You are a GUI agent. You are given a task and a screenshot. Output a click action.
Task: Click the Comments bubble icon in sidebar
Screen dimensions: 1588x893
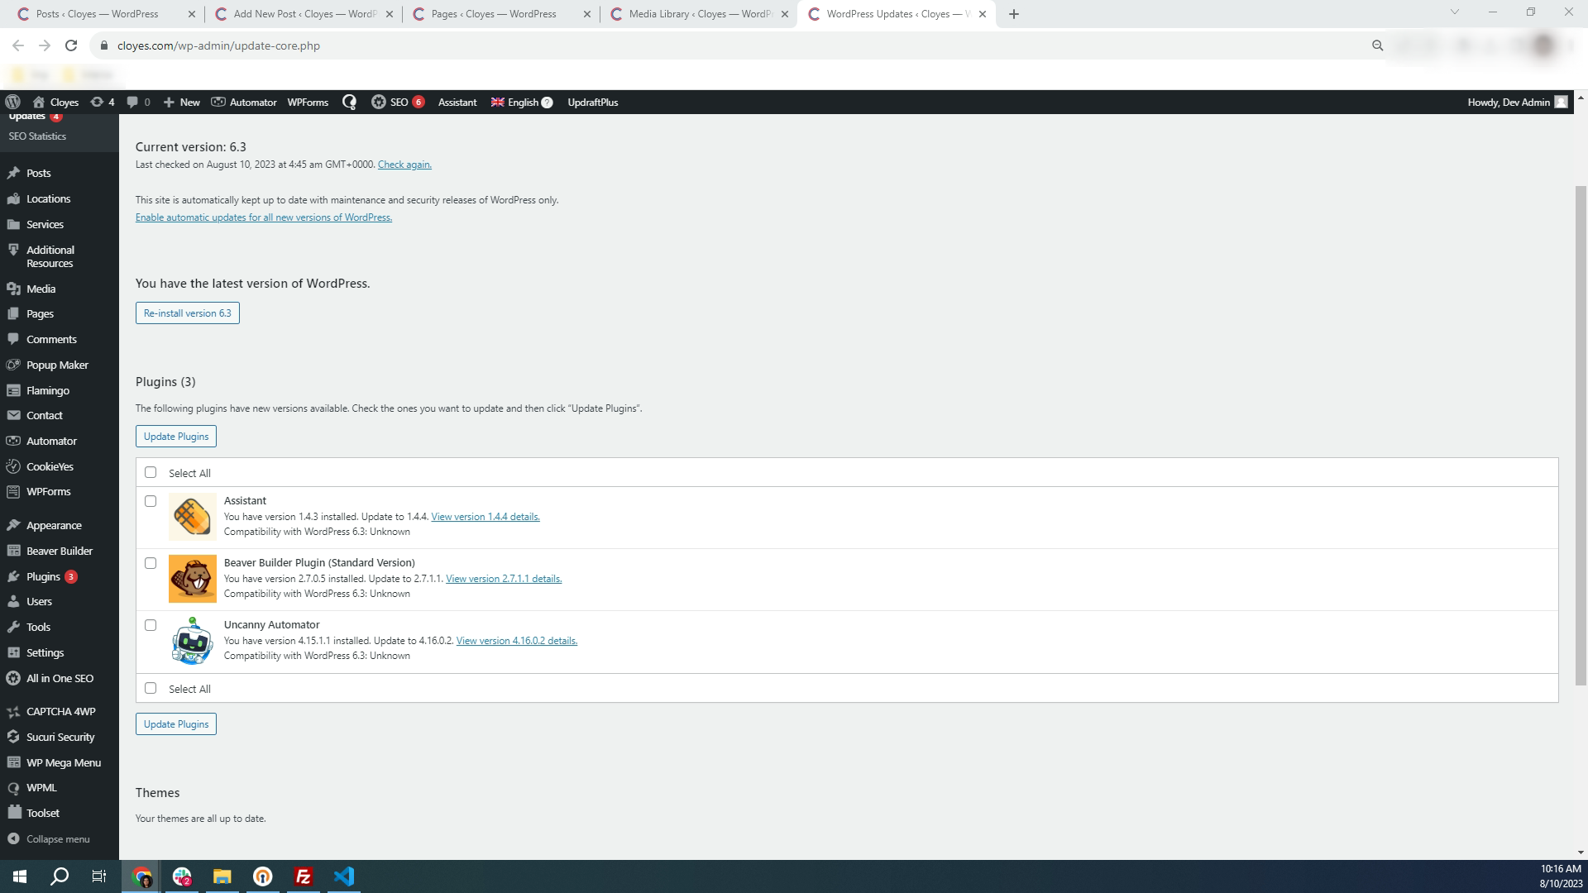13,339
